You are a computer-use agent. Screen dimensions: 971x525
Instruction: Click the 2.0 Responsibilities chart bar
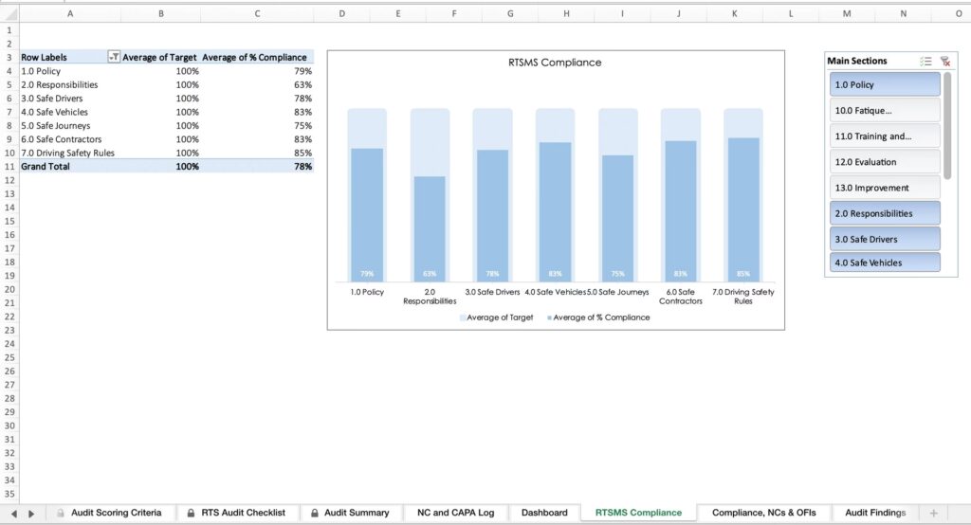[430, 227]
